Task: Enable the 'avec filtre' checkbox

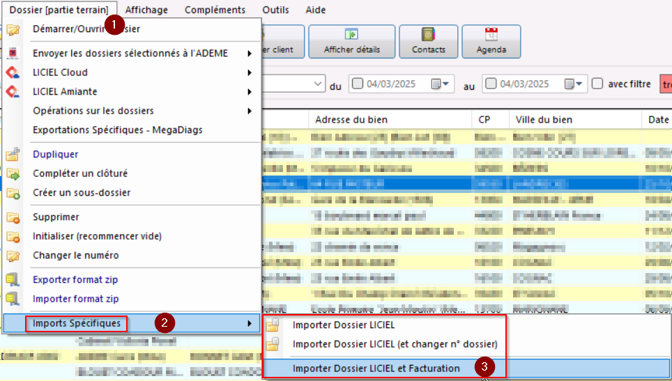Action: tap(597, 84)
